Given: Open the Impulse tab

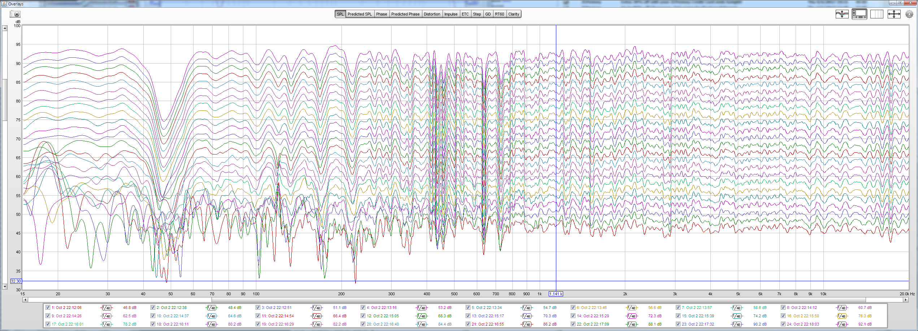Looking at the screenshot, I should point(451,14).
